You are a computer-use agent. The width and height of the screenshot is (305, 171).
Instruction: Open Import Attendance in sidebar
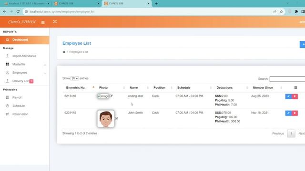[24, 56]
